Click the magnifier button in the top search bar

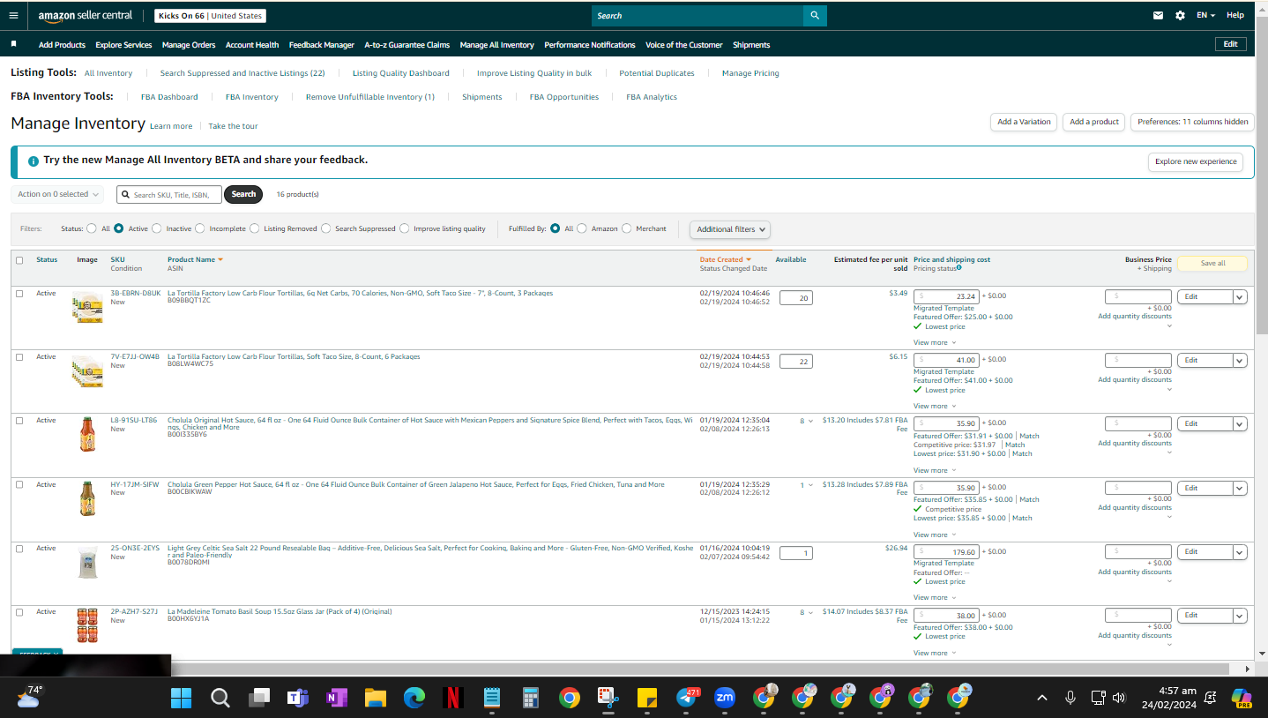(x=815, y=15)
